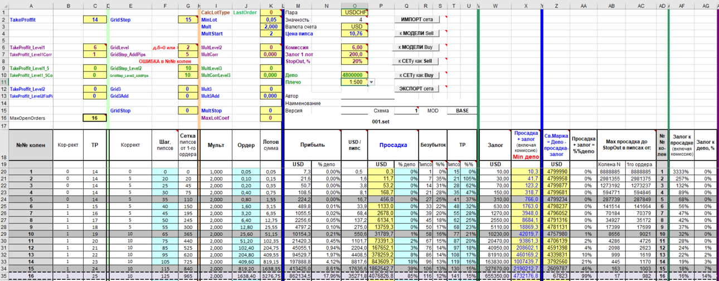Select the GridStop value cell

[188, 111]
